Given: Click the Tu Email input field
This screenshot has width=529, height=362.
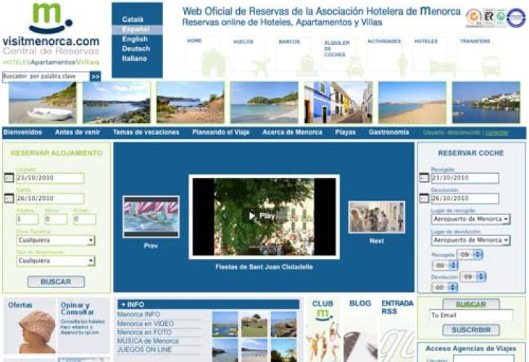Looking at the screenshot, I should pyautogui.click(x=470, y=316).
